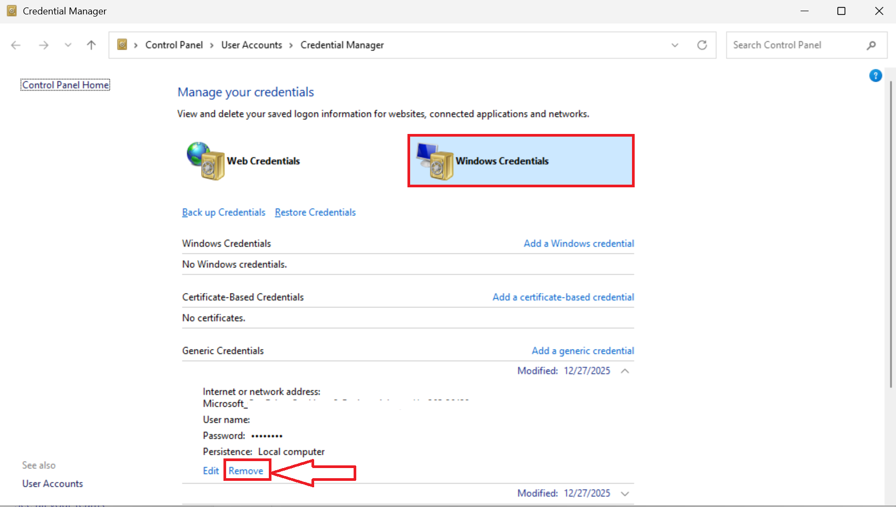
Task: Click Add a generic credential
Action: tap(582, 351)
